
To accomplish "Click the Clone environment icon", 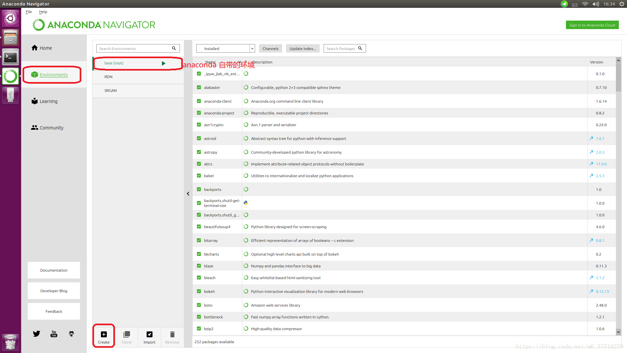I will click(x=127, y=334).
